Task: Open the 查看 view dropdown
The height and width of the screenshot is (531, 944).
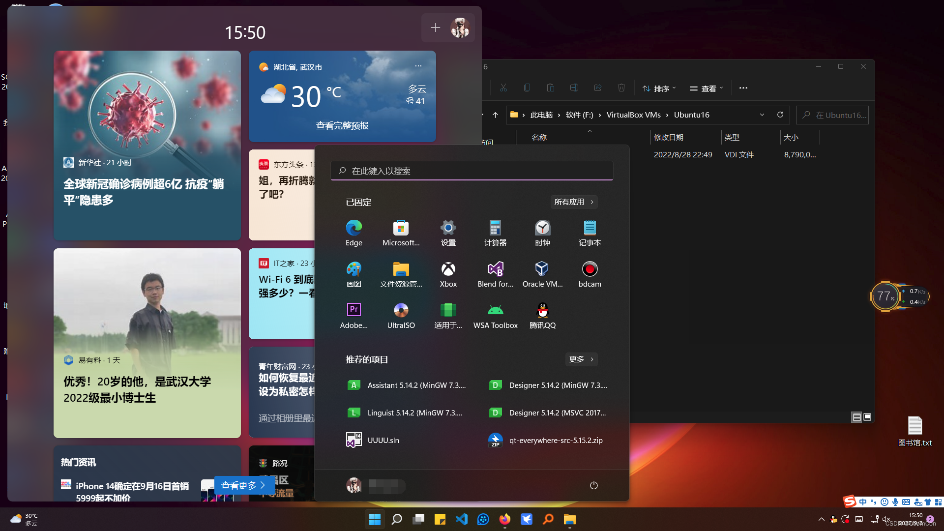Action: [706, 88]
